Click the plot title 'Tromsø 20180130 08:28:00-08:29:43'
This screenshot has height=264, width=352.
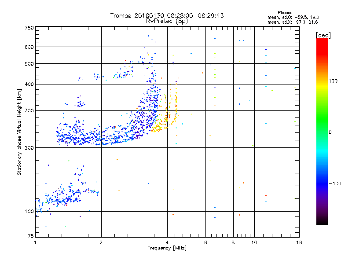[167, 15]
